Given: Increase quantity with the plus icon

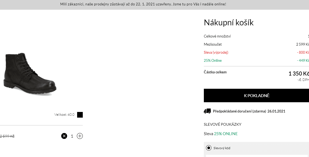Looking at the screenshot, I should tap(80, 136).
